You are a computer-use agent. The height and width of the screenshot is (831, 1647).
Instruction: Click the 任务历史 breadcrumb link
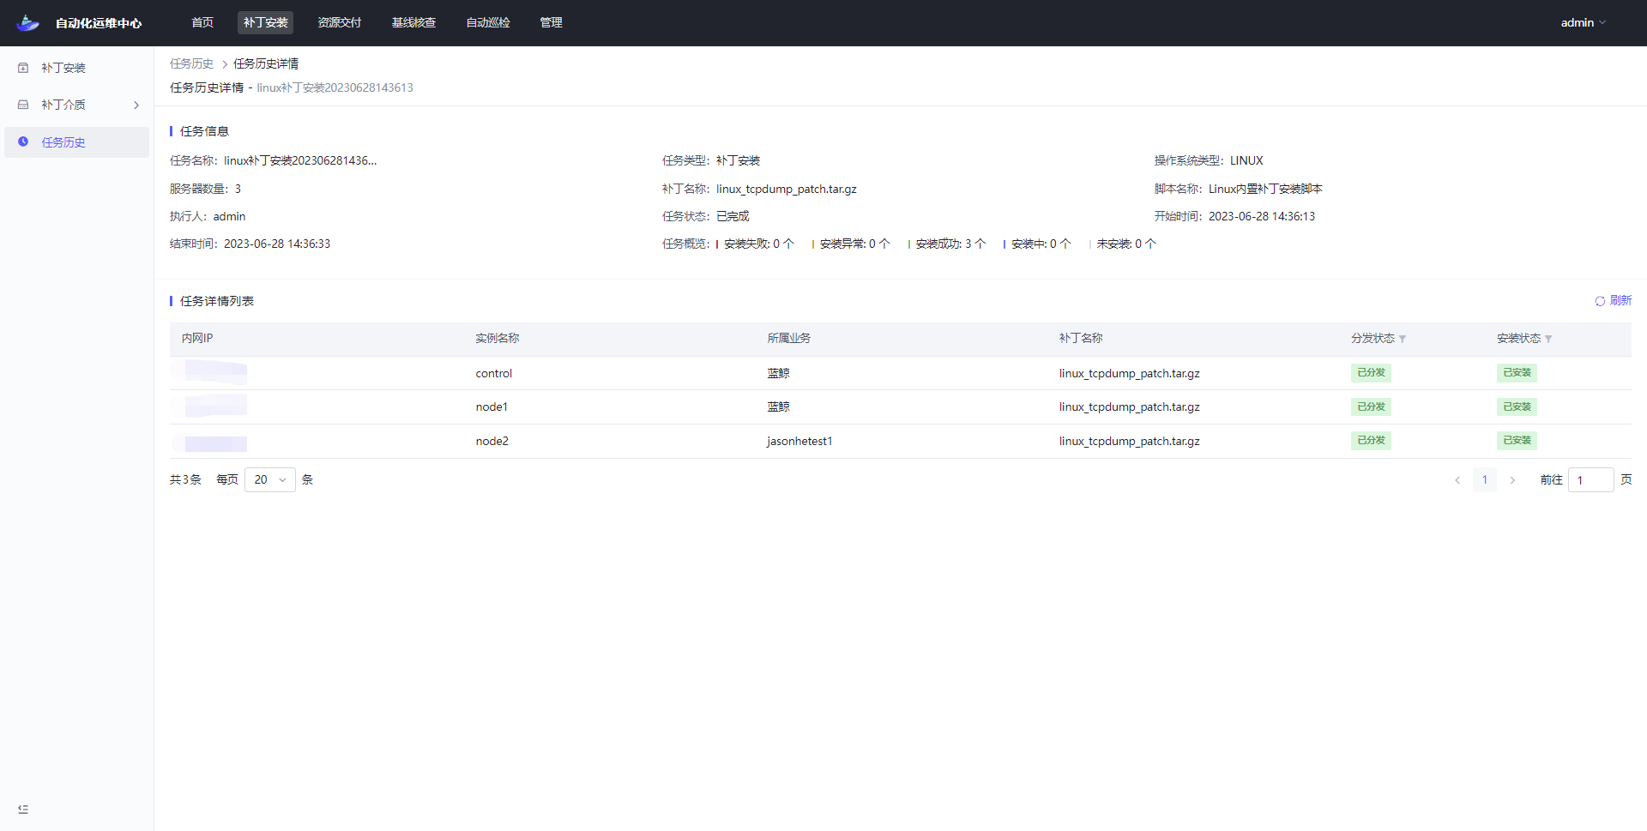click(191, 63)
